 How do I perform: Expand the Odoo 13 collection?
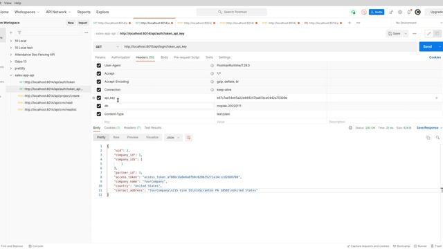point(11,62)
